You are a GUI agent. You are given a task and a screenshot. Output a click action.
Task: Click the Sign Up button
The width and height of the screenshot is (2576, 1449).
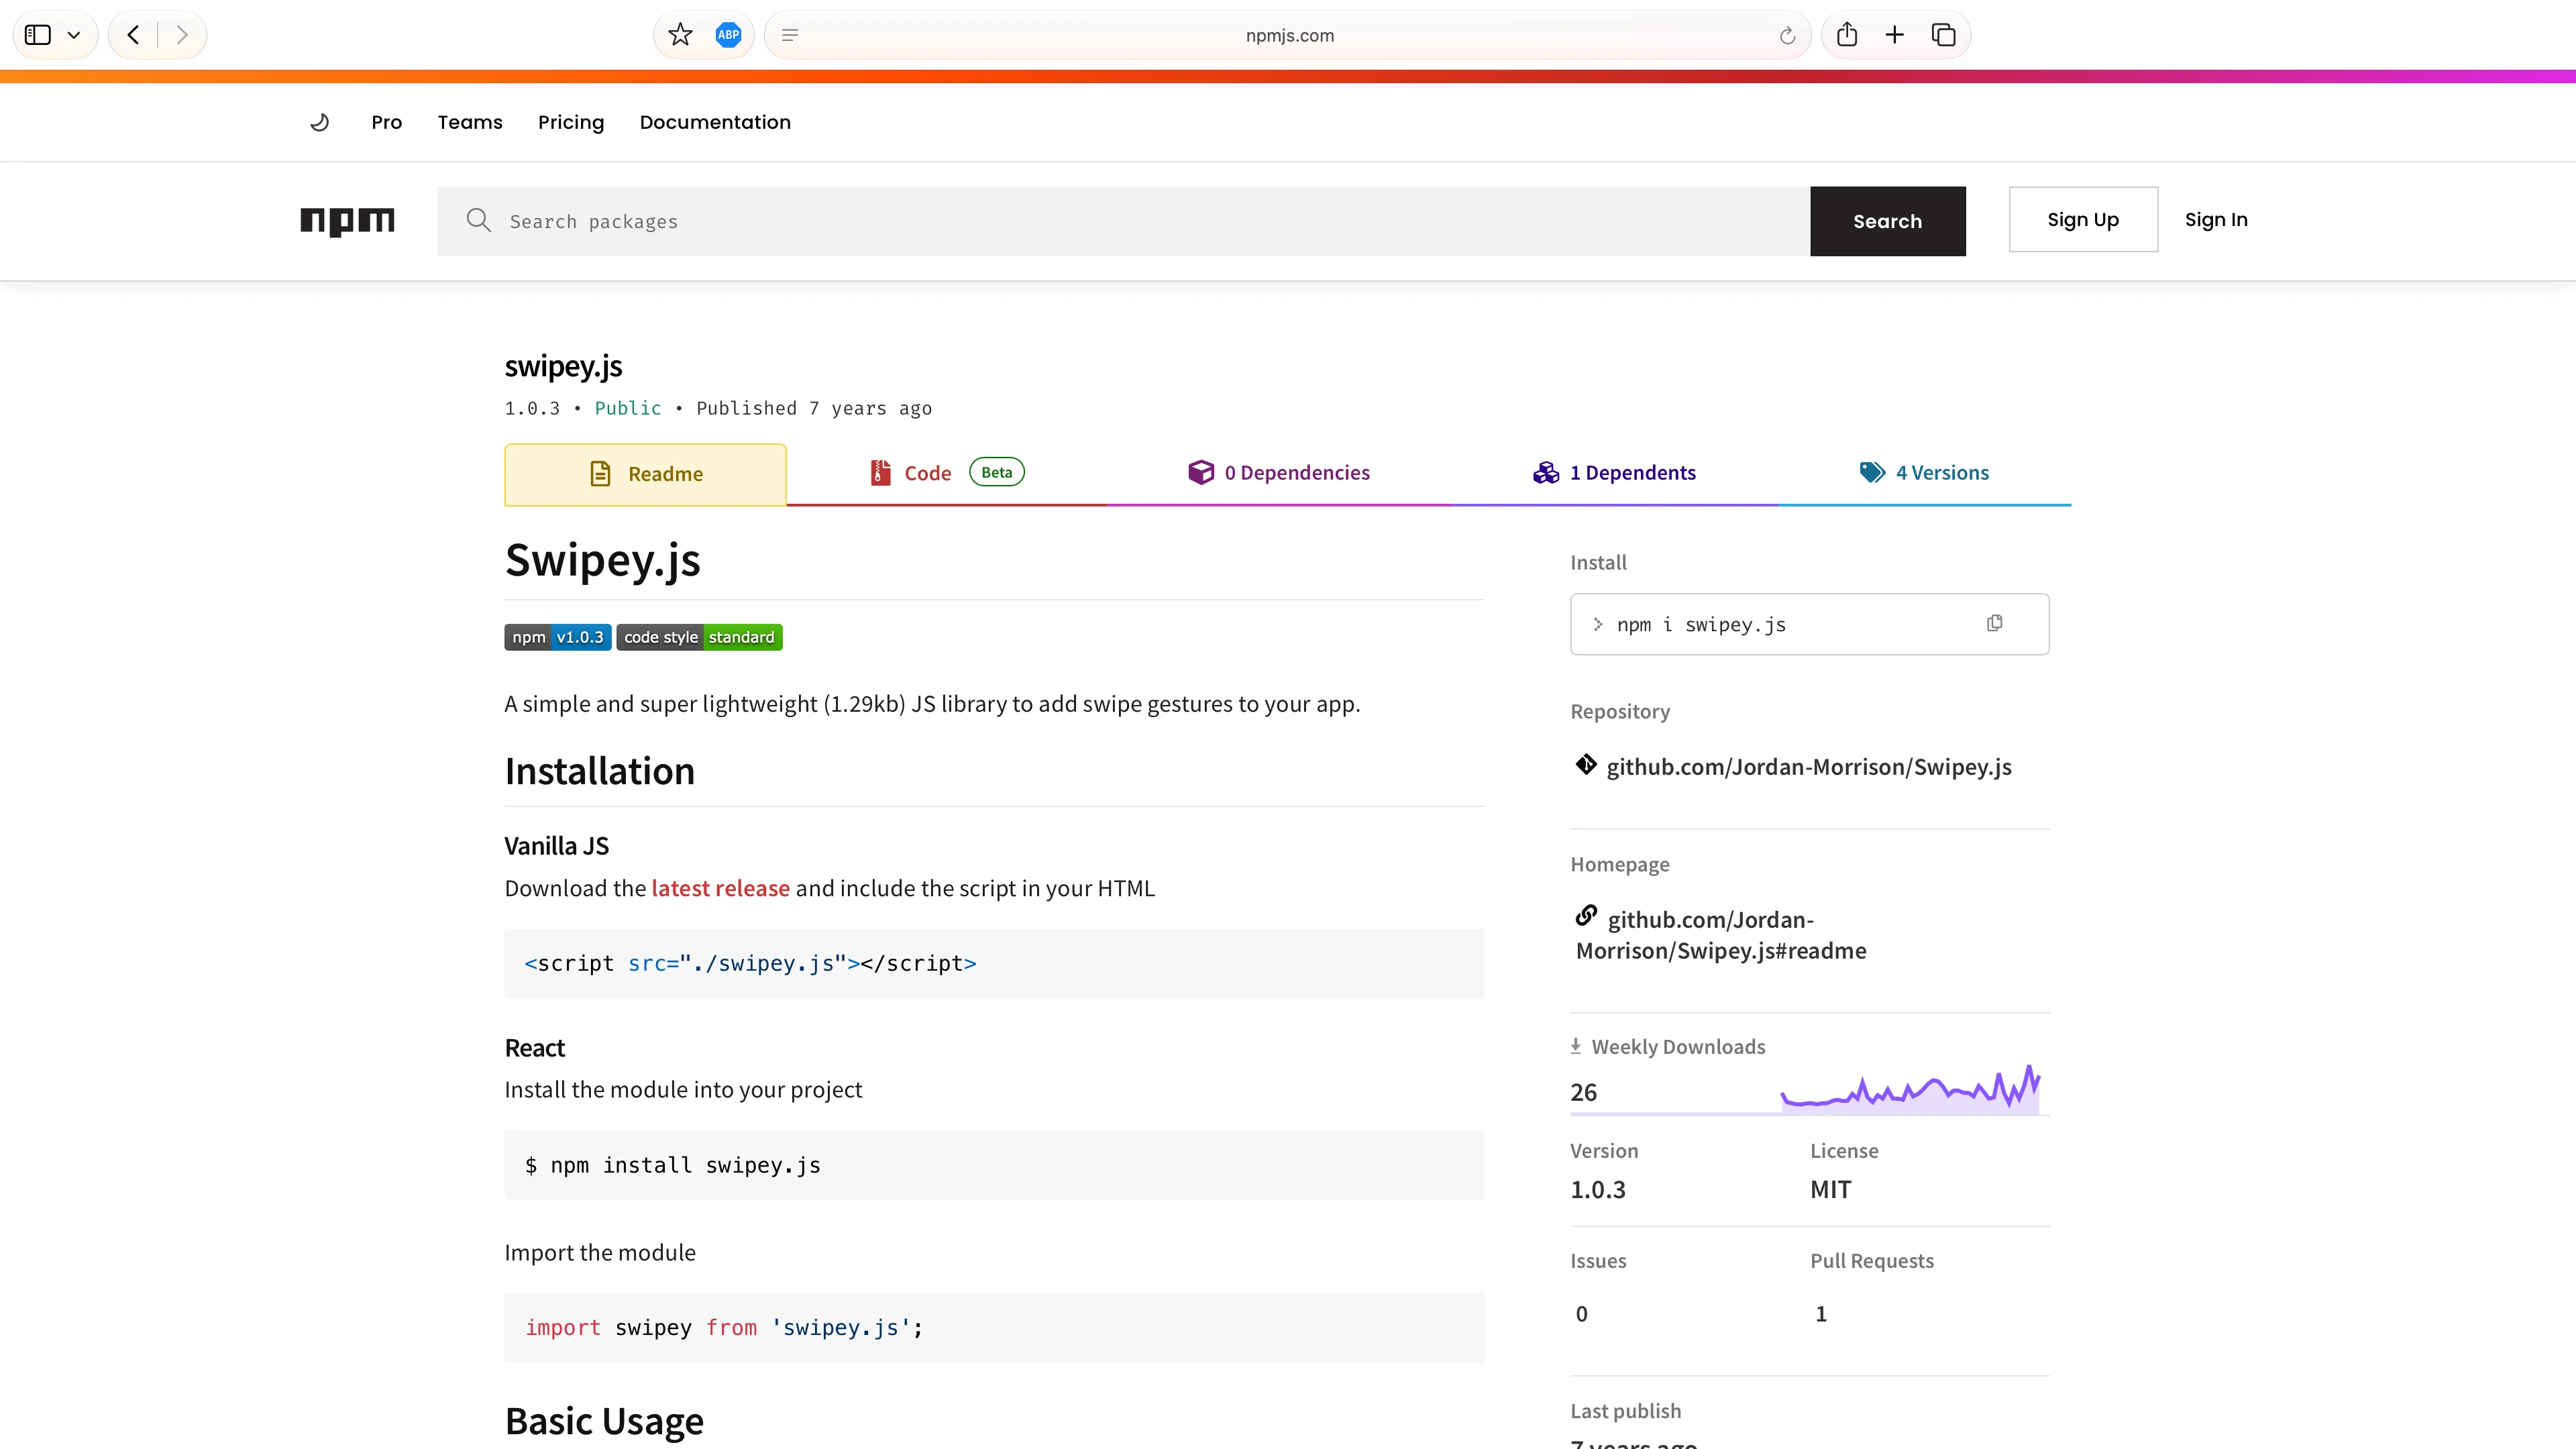2083,219
